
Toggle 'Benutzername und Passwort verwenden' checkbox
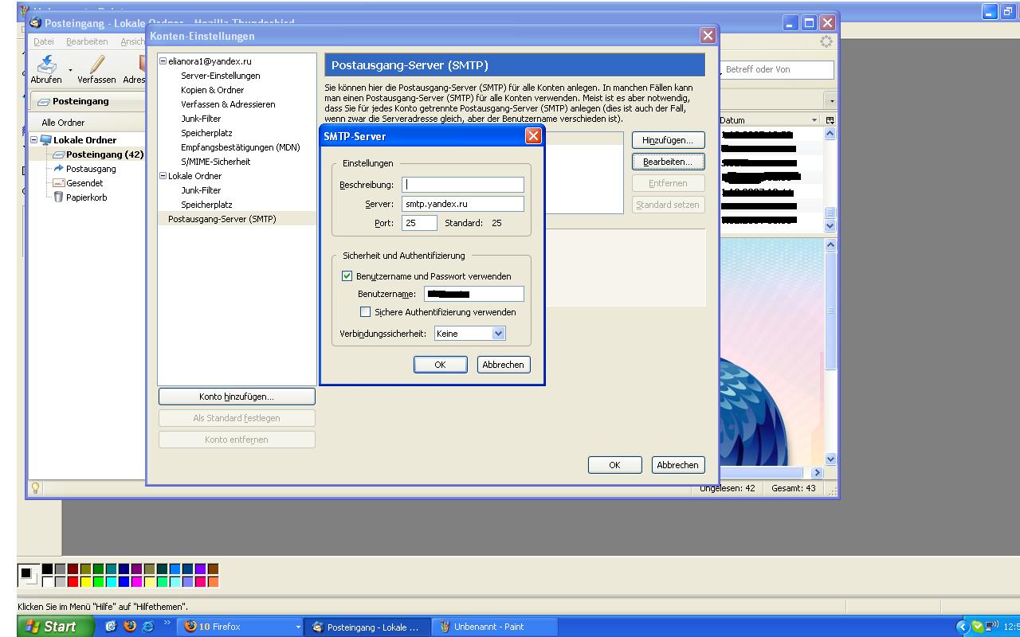point(347,276)
